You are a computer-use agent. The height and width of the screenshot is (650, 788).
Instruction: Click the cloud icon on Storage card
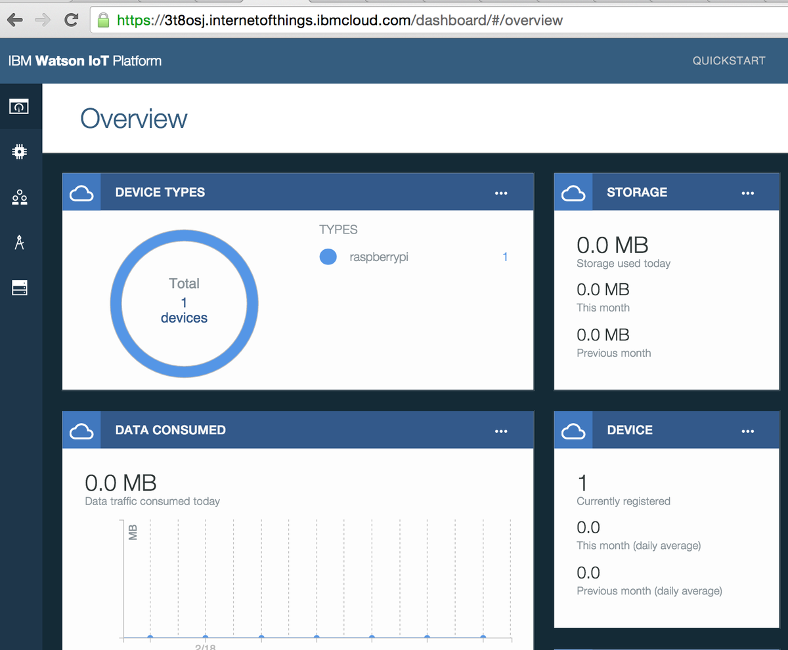573,192
